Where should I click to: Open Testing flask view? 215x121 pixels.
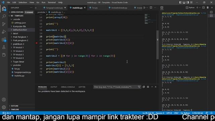[4, 47]
